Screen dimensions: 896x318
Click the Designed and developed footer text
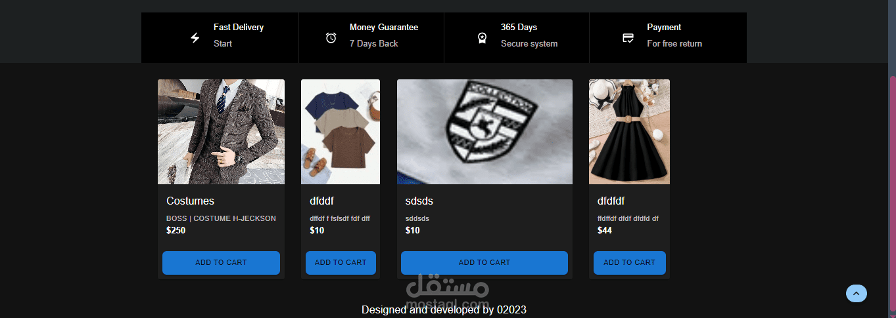coord(444,309)
